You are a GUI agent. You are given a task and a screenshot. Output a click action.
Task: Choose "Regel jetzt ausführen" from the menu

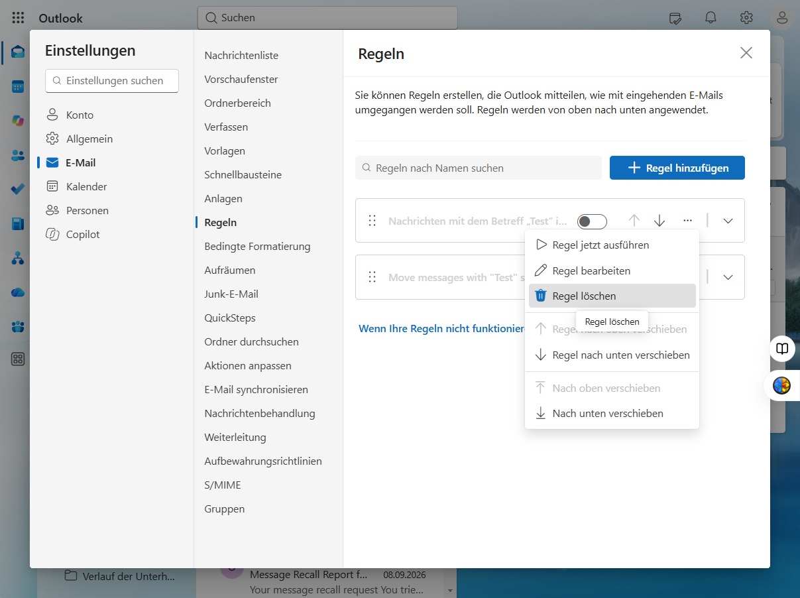pos(612,245)
